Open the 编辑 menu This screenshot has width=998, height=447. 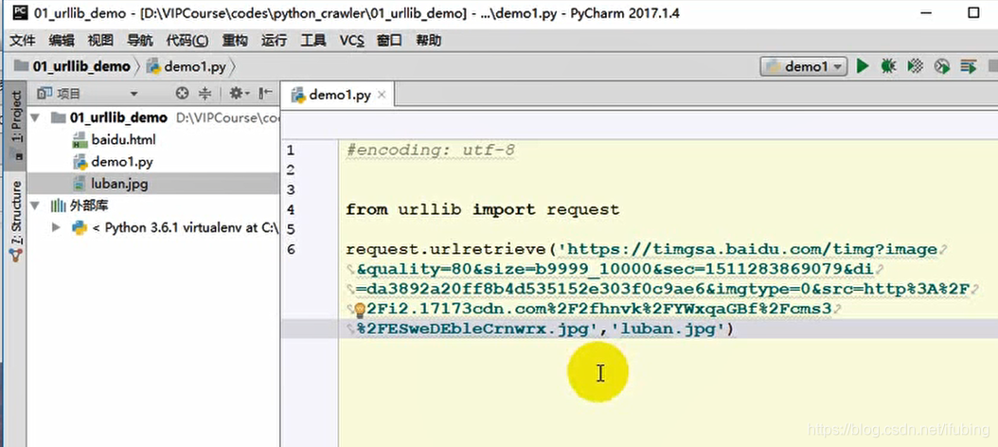tap(62, 41)
